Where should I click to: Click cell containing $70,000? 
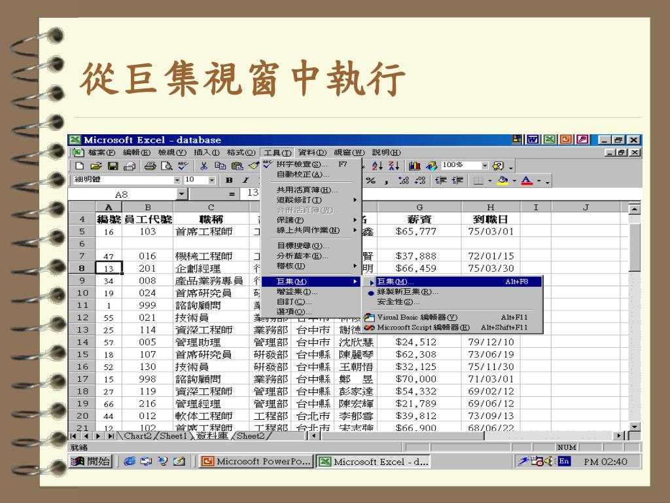(419, 379)
